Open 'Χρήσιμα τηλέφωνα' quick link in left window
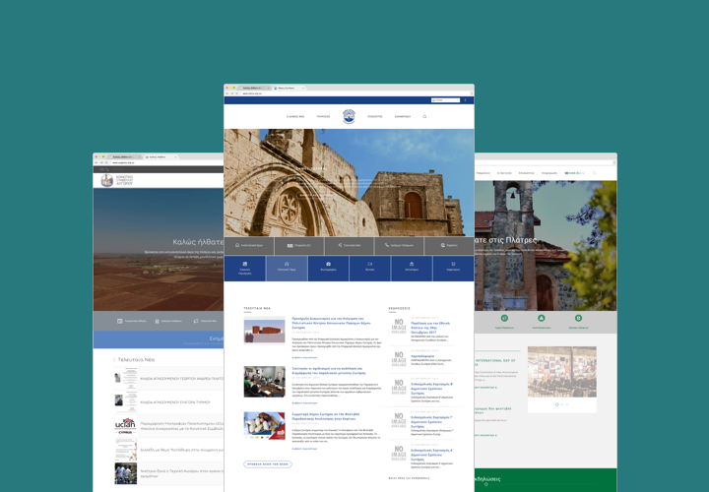Screen dimensions: 709x492 [168, 321]
